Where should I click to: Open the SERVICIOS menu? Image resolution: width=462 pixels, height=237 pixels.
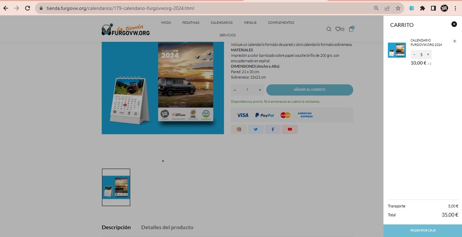pos(227,35)
